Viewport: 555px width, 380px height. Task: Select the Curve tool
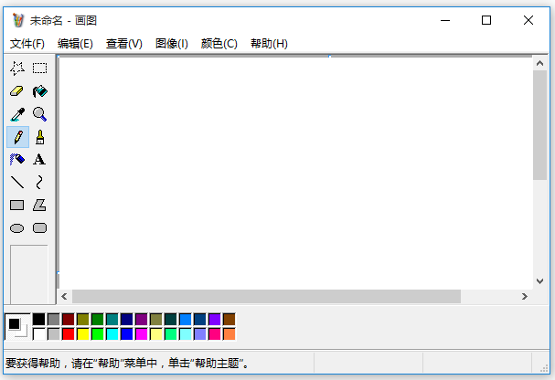click(39, 183)
